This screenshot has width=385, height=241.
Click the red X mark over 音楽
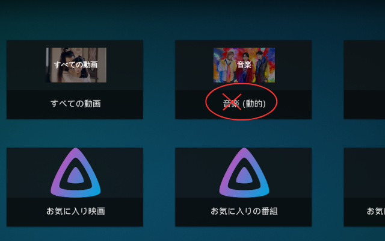[232, 102]
